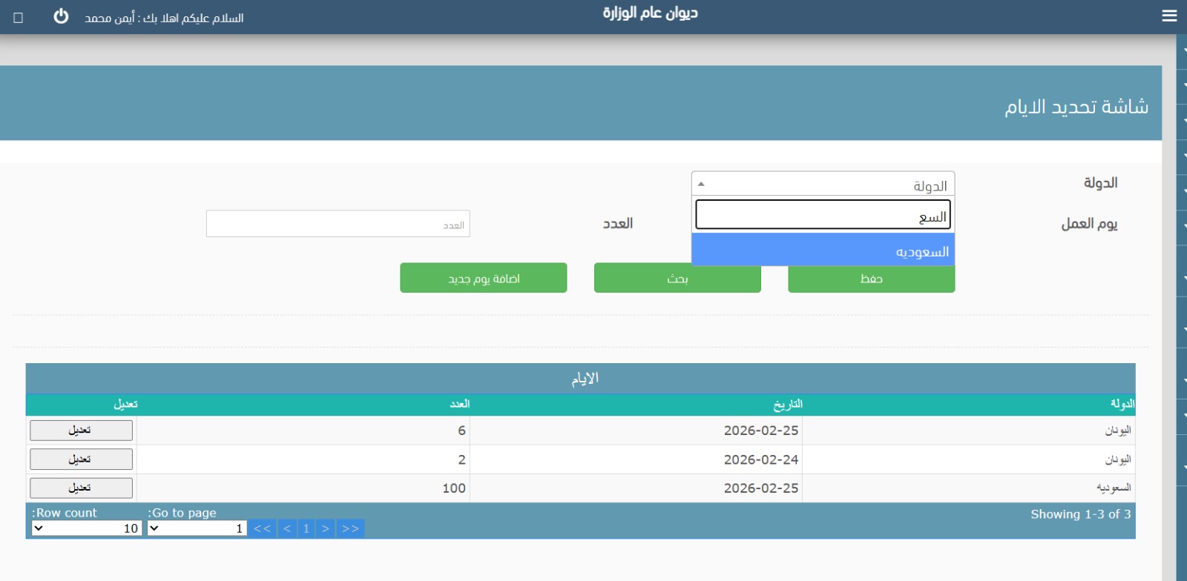Click the small square icon in header
This screenshot has width=1187, height=581.
pyautogui.click(x=19, y=17)
